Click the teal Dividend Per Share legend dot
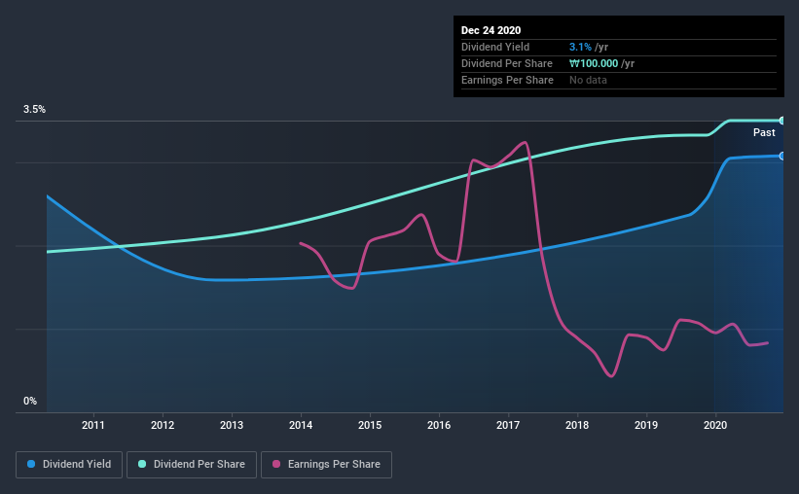The height and width of the screenshot is (494, 799). coord(142,464)
